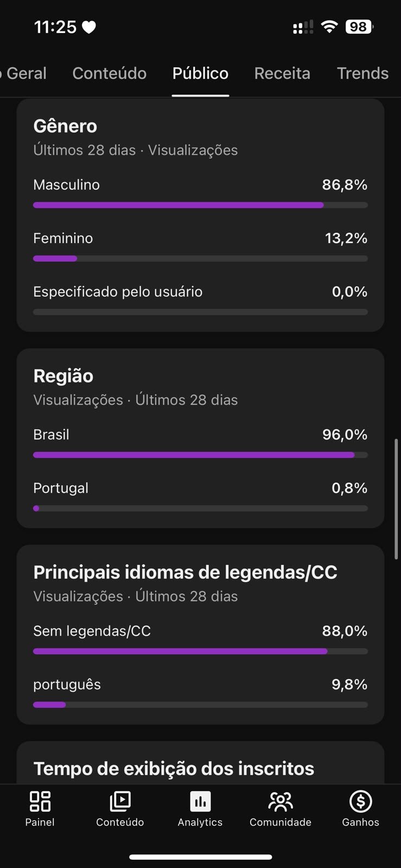The image size is (401, 868).
Task: Select the Público tab
Action: click(200, 73)
